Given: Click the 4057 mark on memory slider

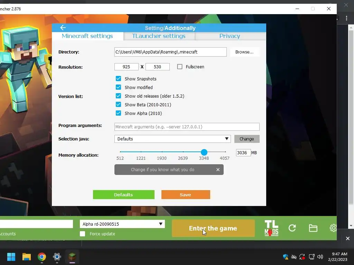Looking at the screenshot, I should coord(225,158).
